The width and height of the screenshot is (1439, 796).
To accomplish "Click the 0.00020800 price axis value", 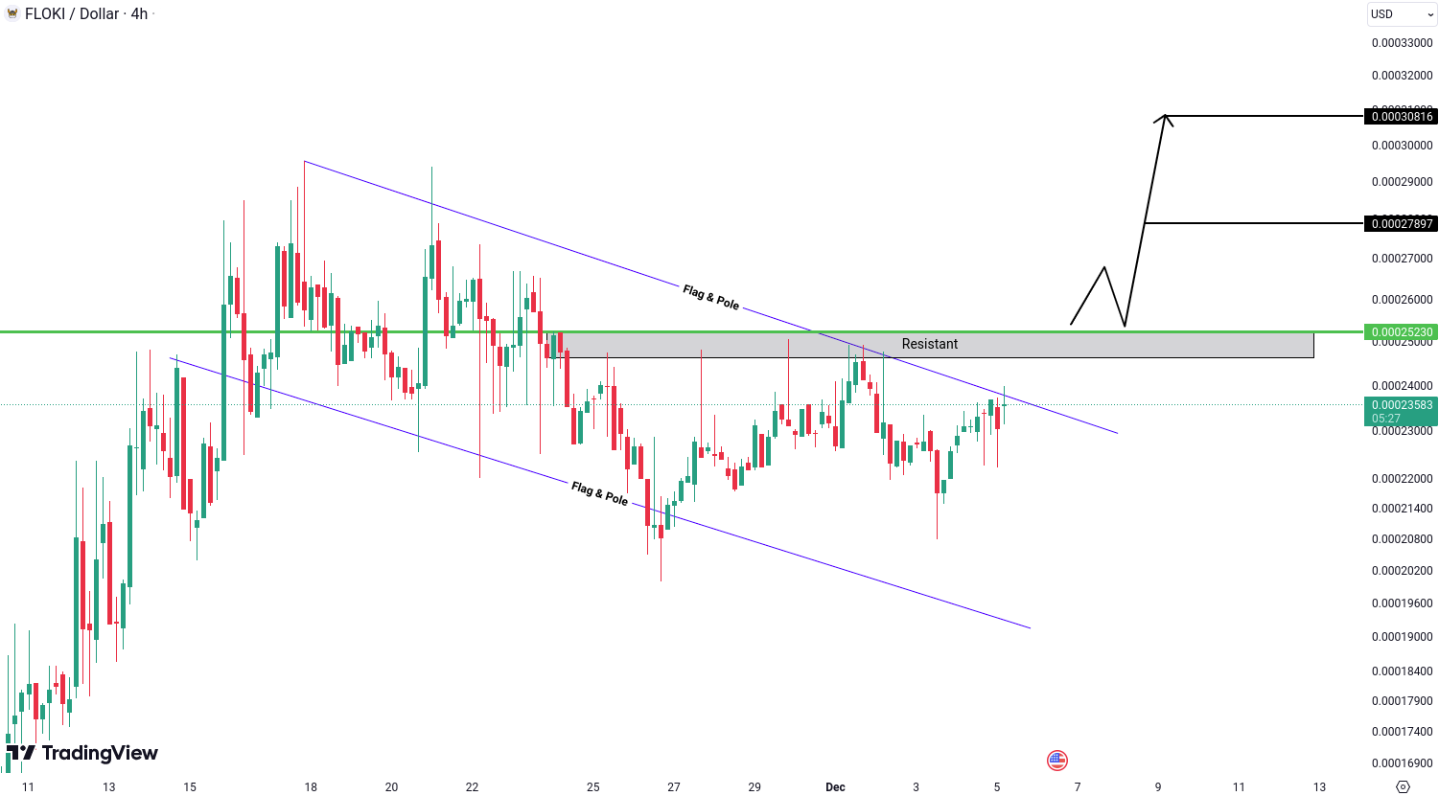I will 1402,539.
